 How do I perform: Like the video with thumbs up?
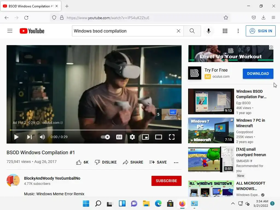[x=82, y=162]
